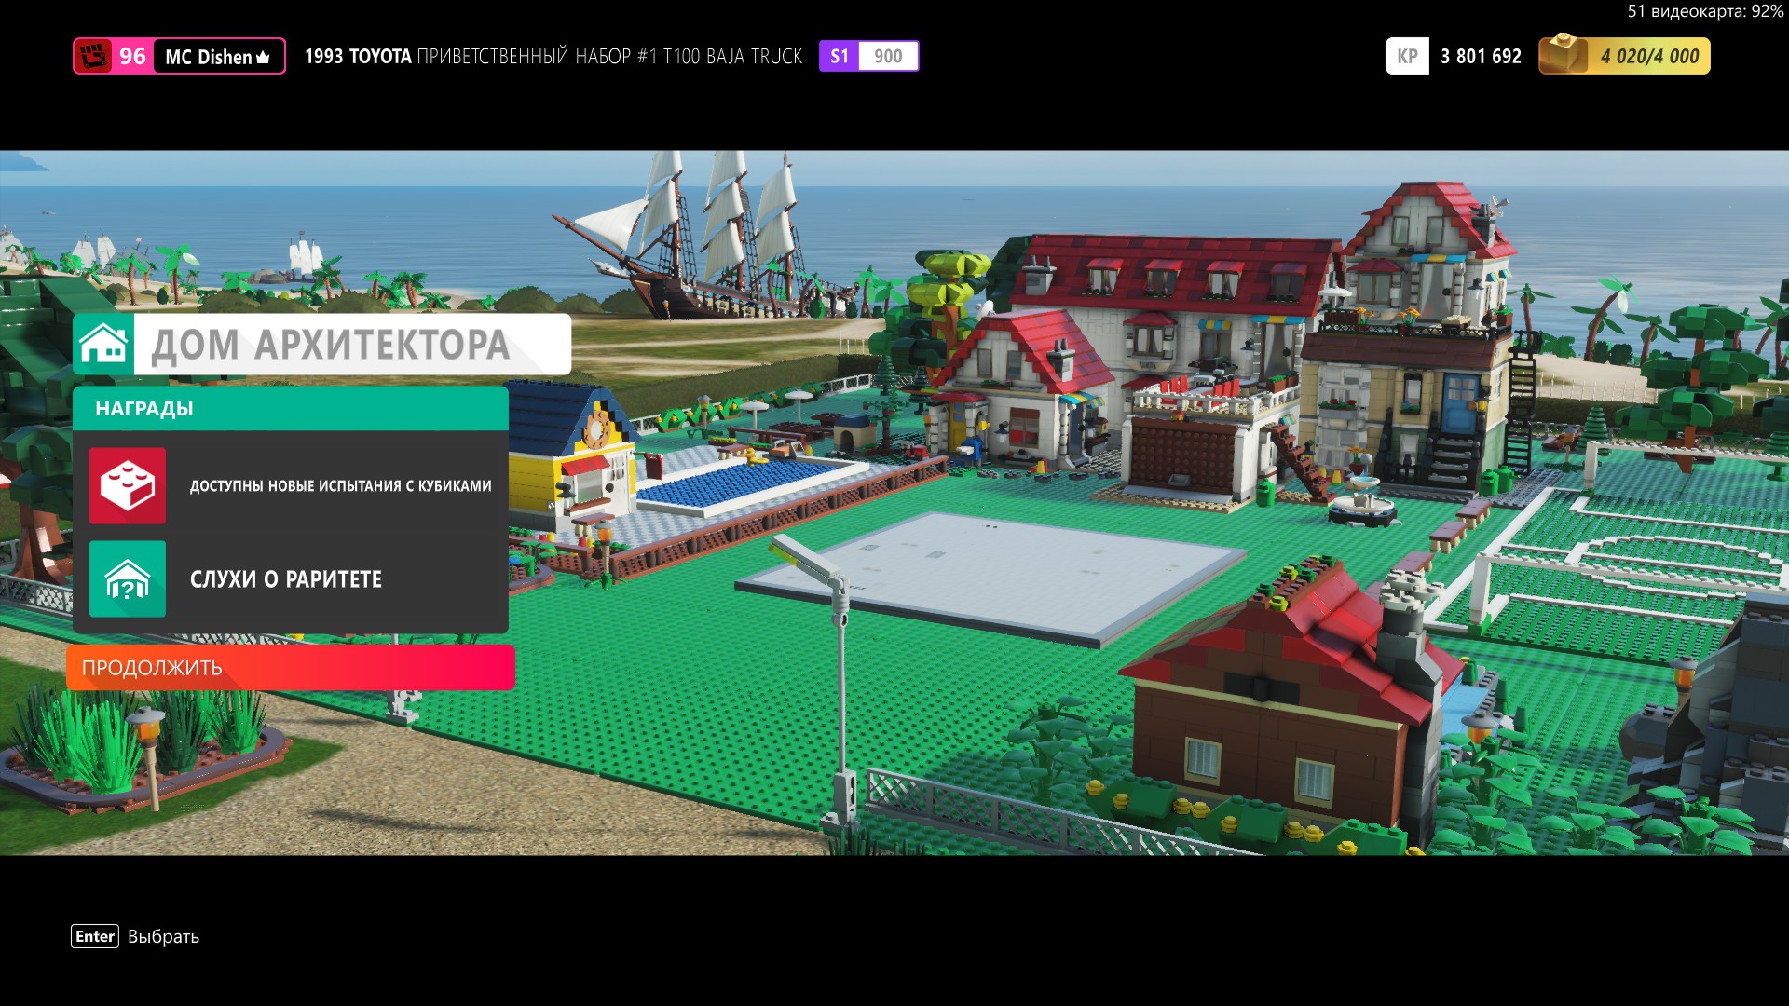Screen dimensions: 1789x1006
Task: Click the 1993 Toyota T100 Baja Truck title
Action: coord(553,57)
